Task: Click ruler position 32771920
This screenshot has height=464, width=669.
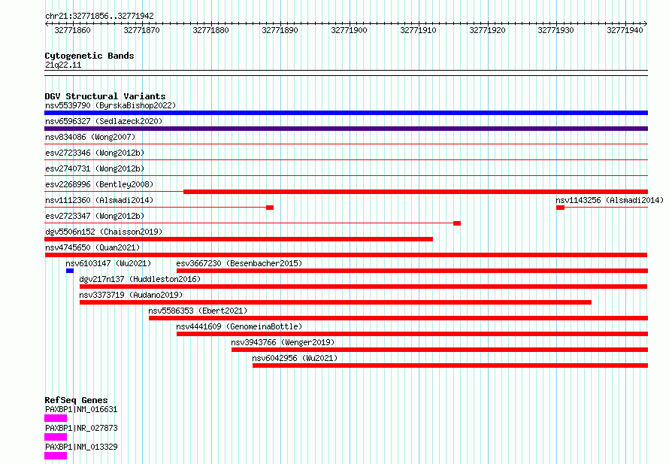Action: pos(487,30)
